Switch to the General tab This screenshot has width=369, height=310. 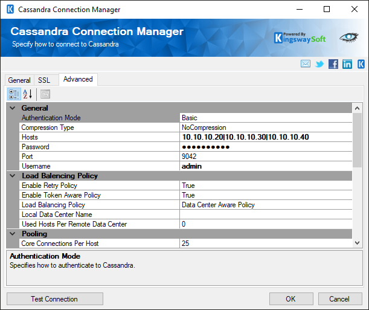[19, 80]
